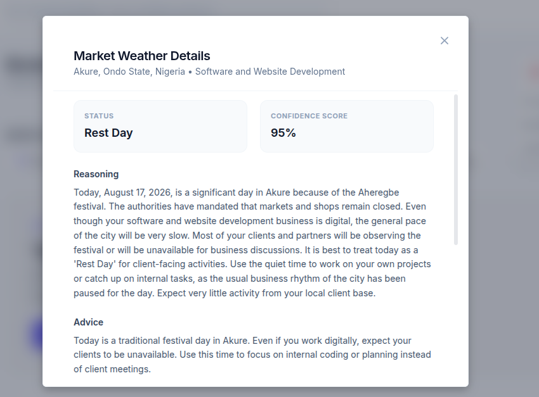539x397 pixels.
Task: Click the "Rest Day" status value
Action: point(108,133)
